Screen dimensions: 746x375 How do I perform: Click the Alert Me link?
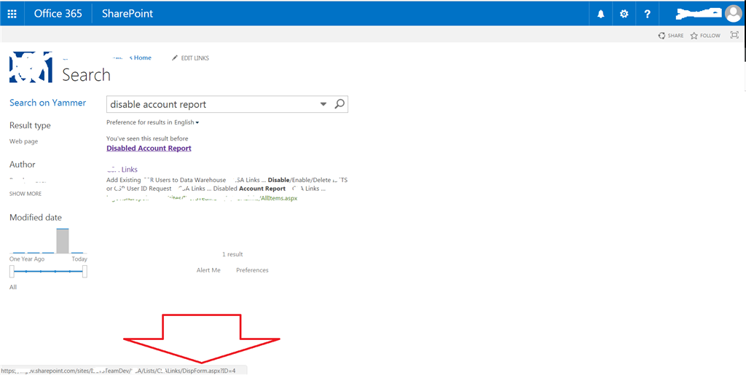208,270
